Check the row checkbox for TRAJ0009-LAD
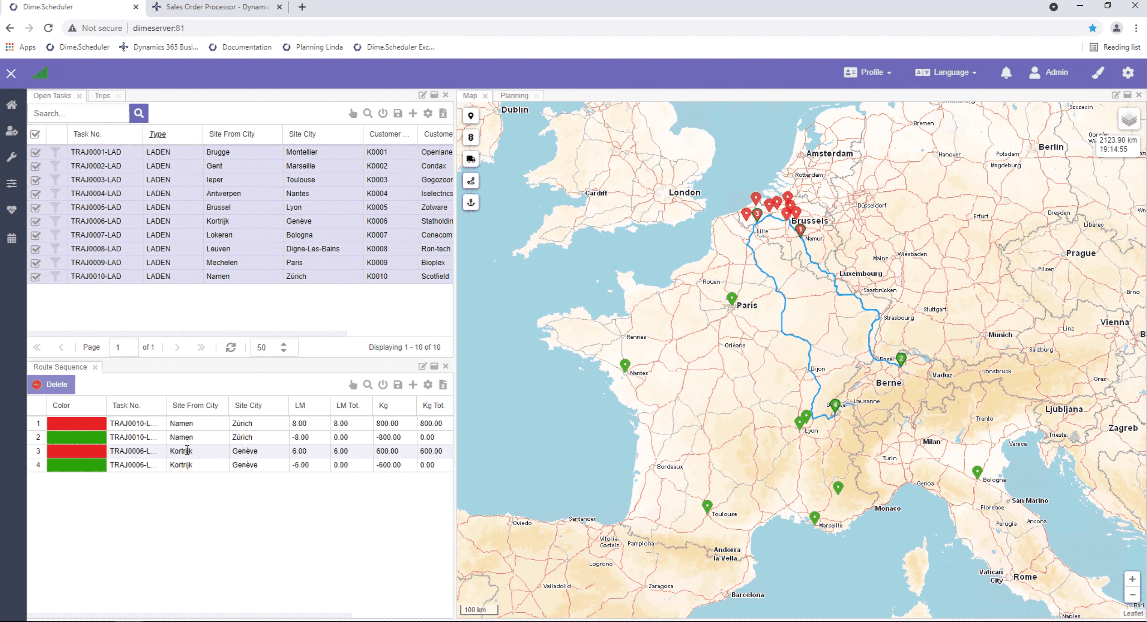Viewport: 1147px width, 622px height. click(36, 263)
